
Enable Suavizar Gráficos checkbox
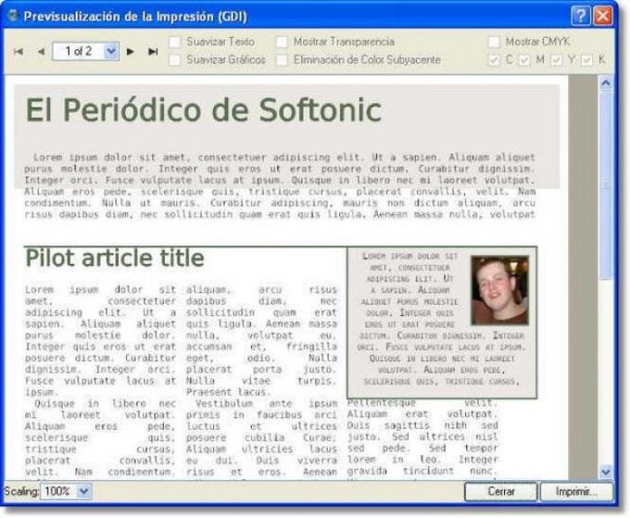pos(175,60)
